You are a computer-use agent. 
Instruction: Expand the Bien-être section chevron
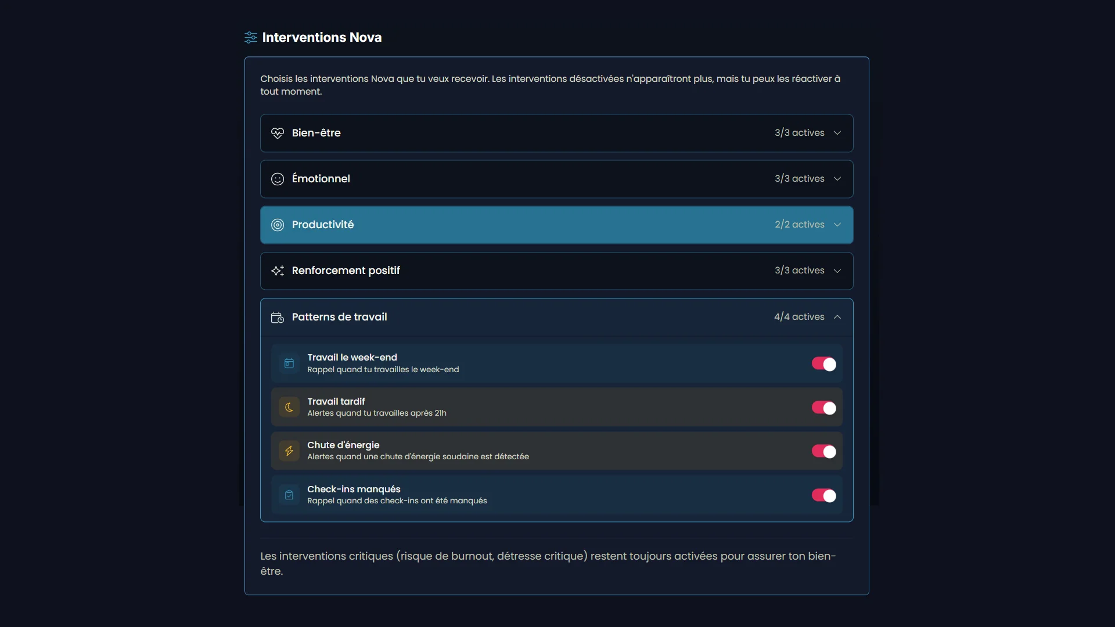[x=837, y=133]
